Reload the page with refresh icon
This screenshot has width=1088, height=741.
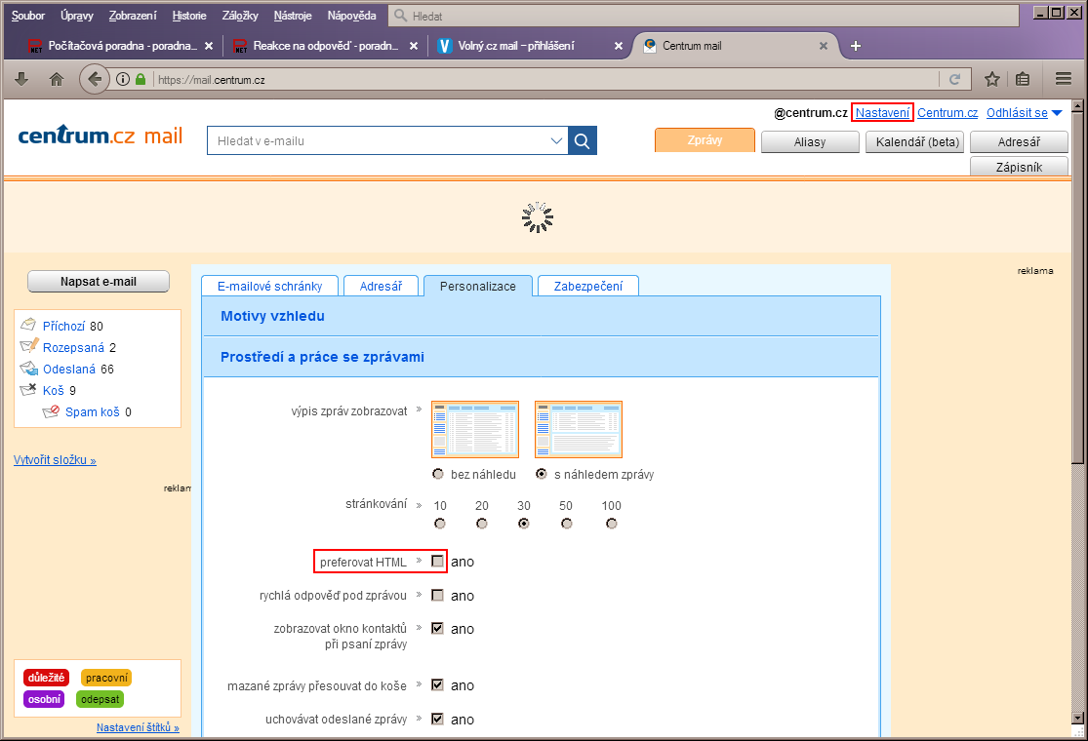click(954, 79)
